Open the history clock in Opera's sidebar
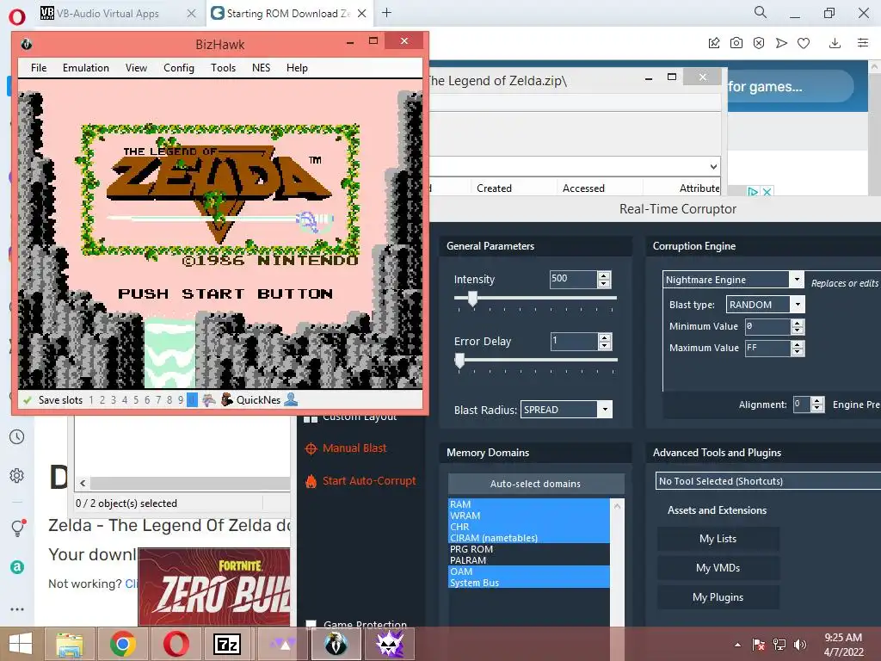The height and width of the screenshot is (661, 881). coord(17,436)
